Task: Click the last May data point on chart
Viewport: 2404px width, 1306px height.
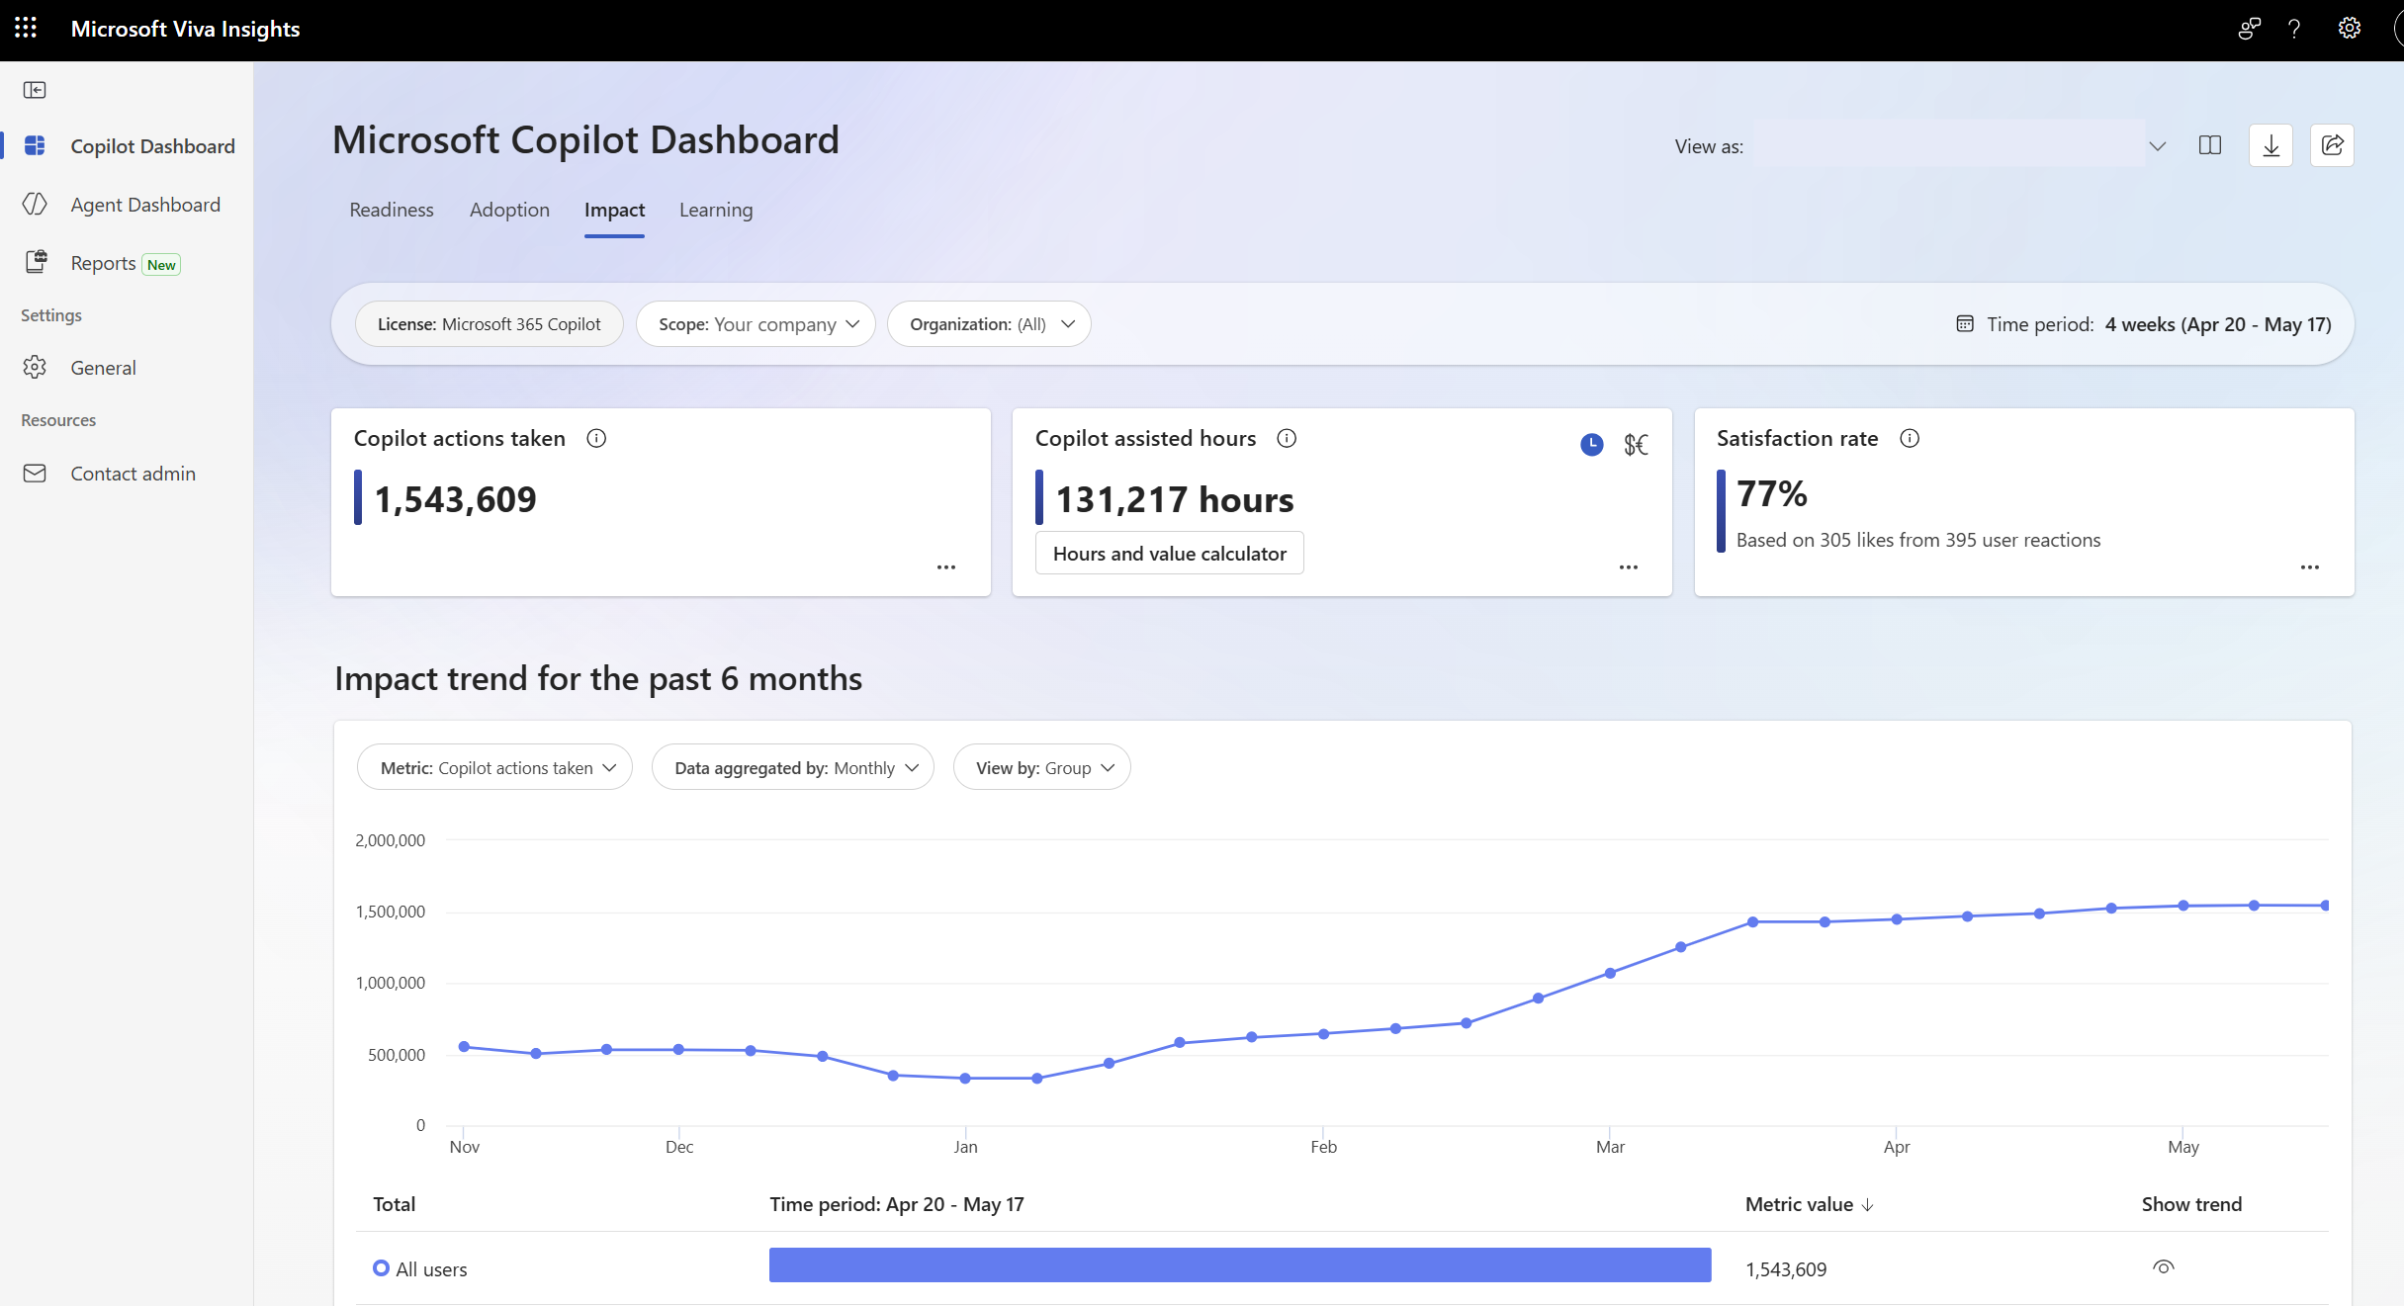Action: point(2325,906)
